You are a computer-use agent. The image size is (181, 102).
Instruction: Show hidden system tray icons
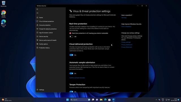tap(156, 100)
